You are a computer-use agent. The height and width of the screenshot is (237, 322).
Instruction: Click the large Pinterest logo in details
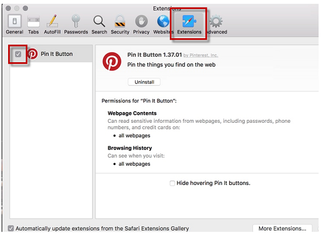(x=112, y=61)
